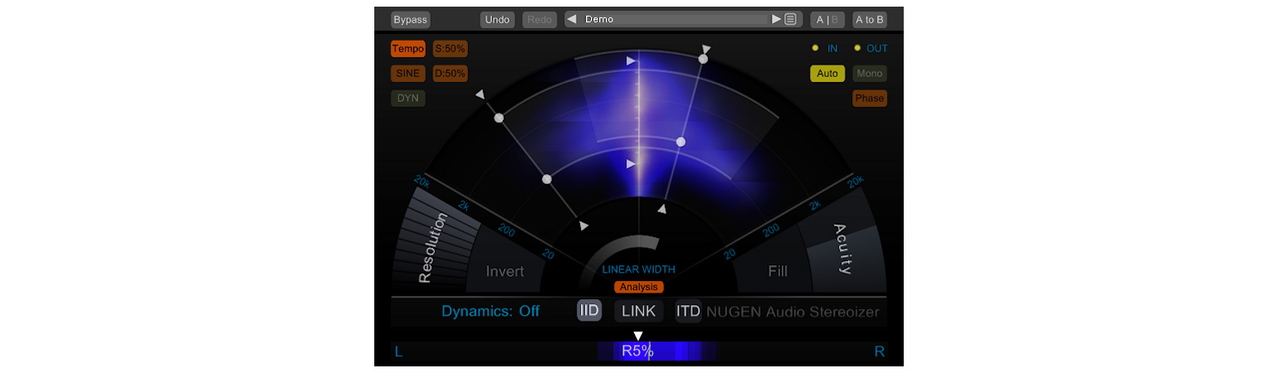Viewport: 1278px width, 373px height.
Task: Switch to ITD mode
Action: point(688,311)
